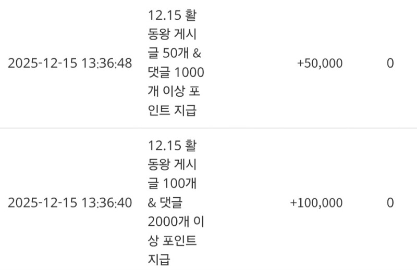The width and height of the screenshot is (417, 270).
Task: Click the 2025-12-15 date in the +100,000 row
Action: click(43, 202)
